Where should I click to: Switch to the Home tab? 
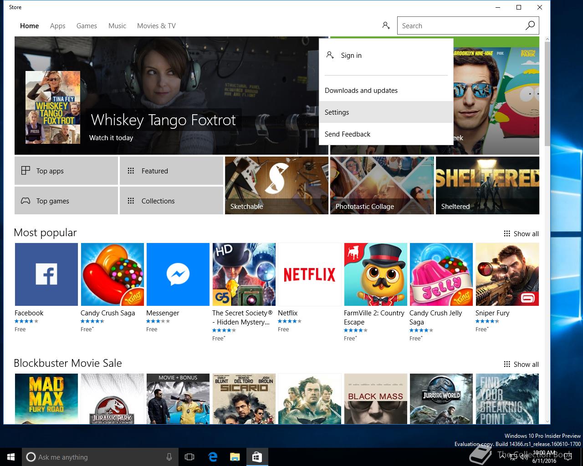coord(30,26)
